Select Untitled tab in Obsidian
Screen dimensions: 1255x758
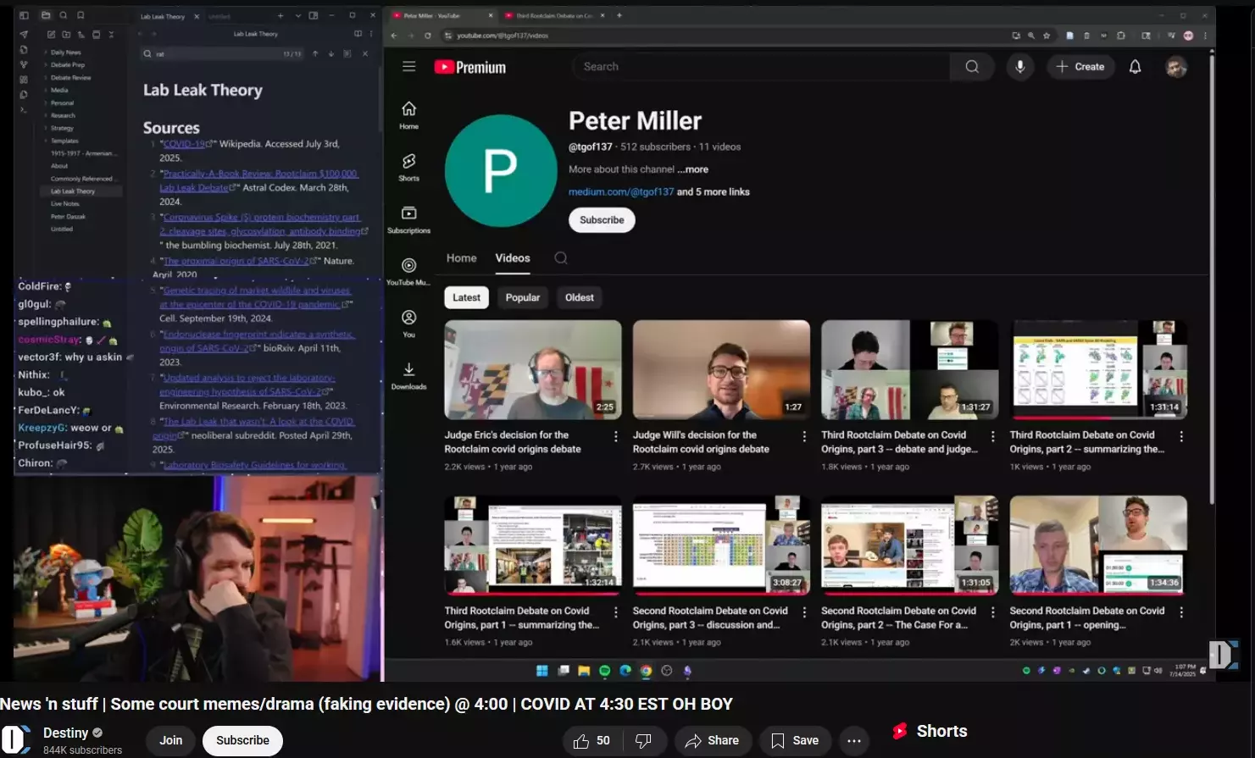point(220,15)
